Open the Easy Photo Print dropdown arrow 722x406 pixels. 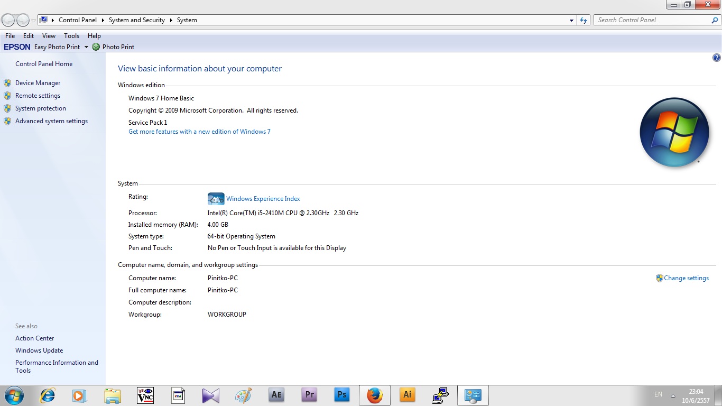coord(86,47)
